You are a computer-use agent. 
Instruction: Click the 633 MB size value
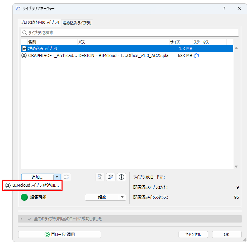tap(185, 56)
